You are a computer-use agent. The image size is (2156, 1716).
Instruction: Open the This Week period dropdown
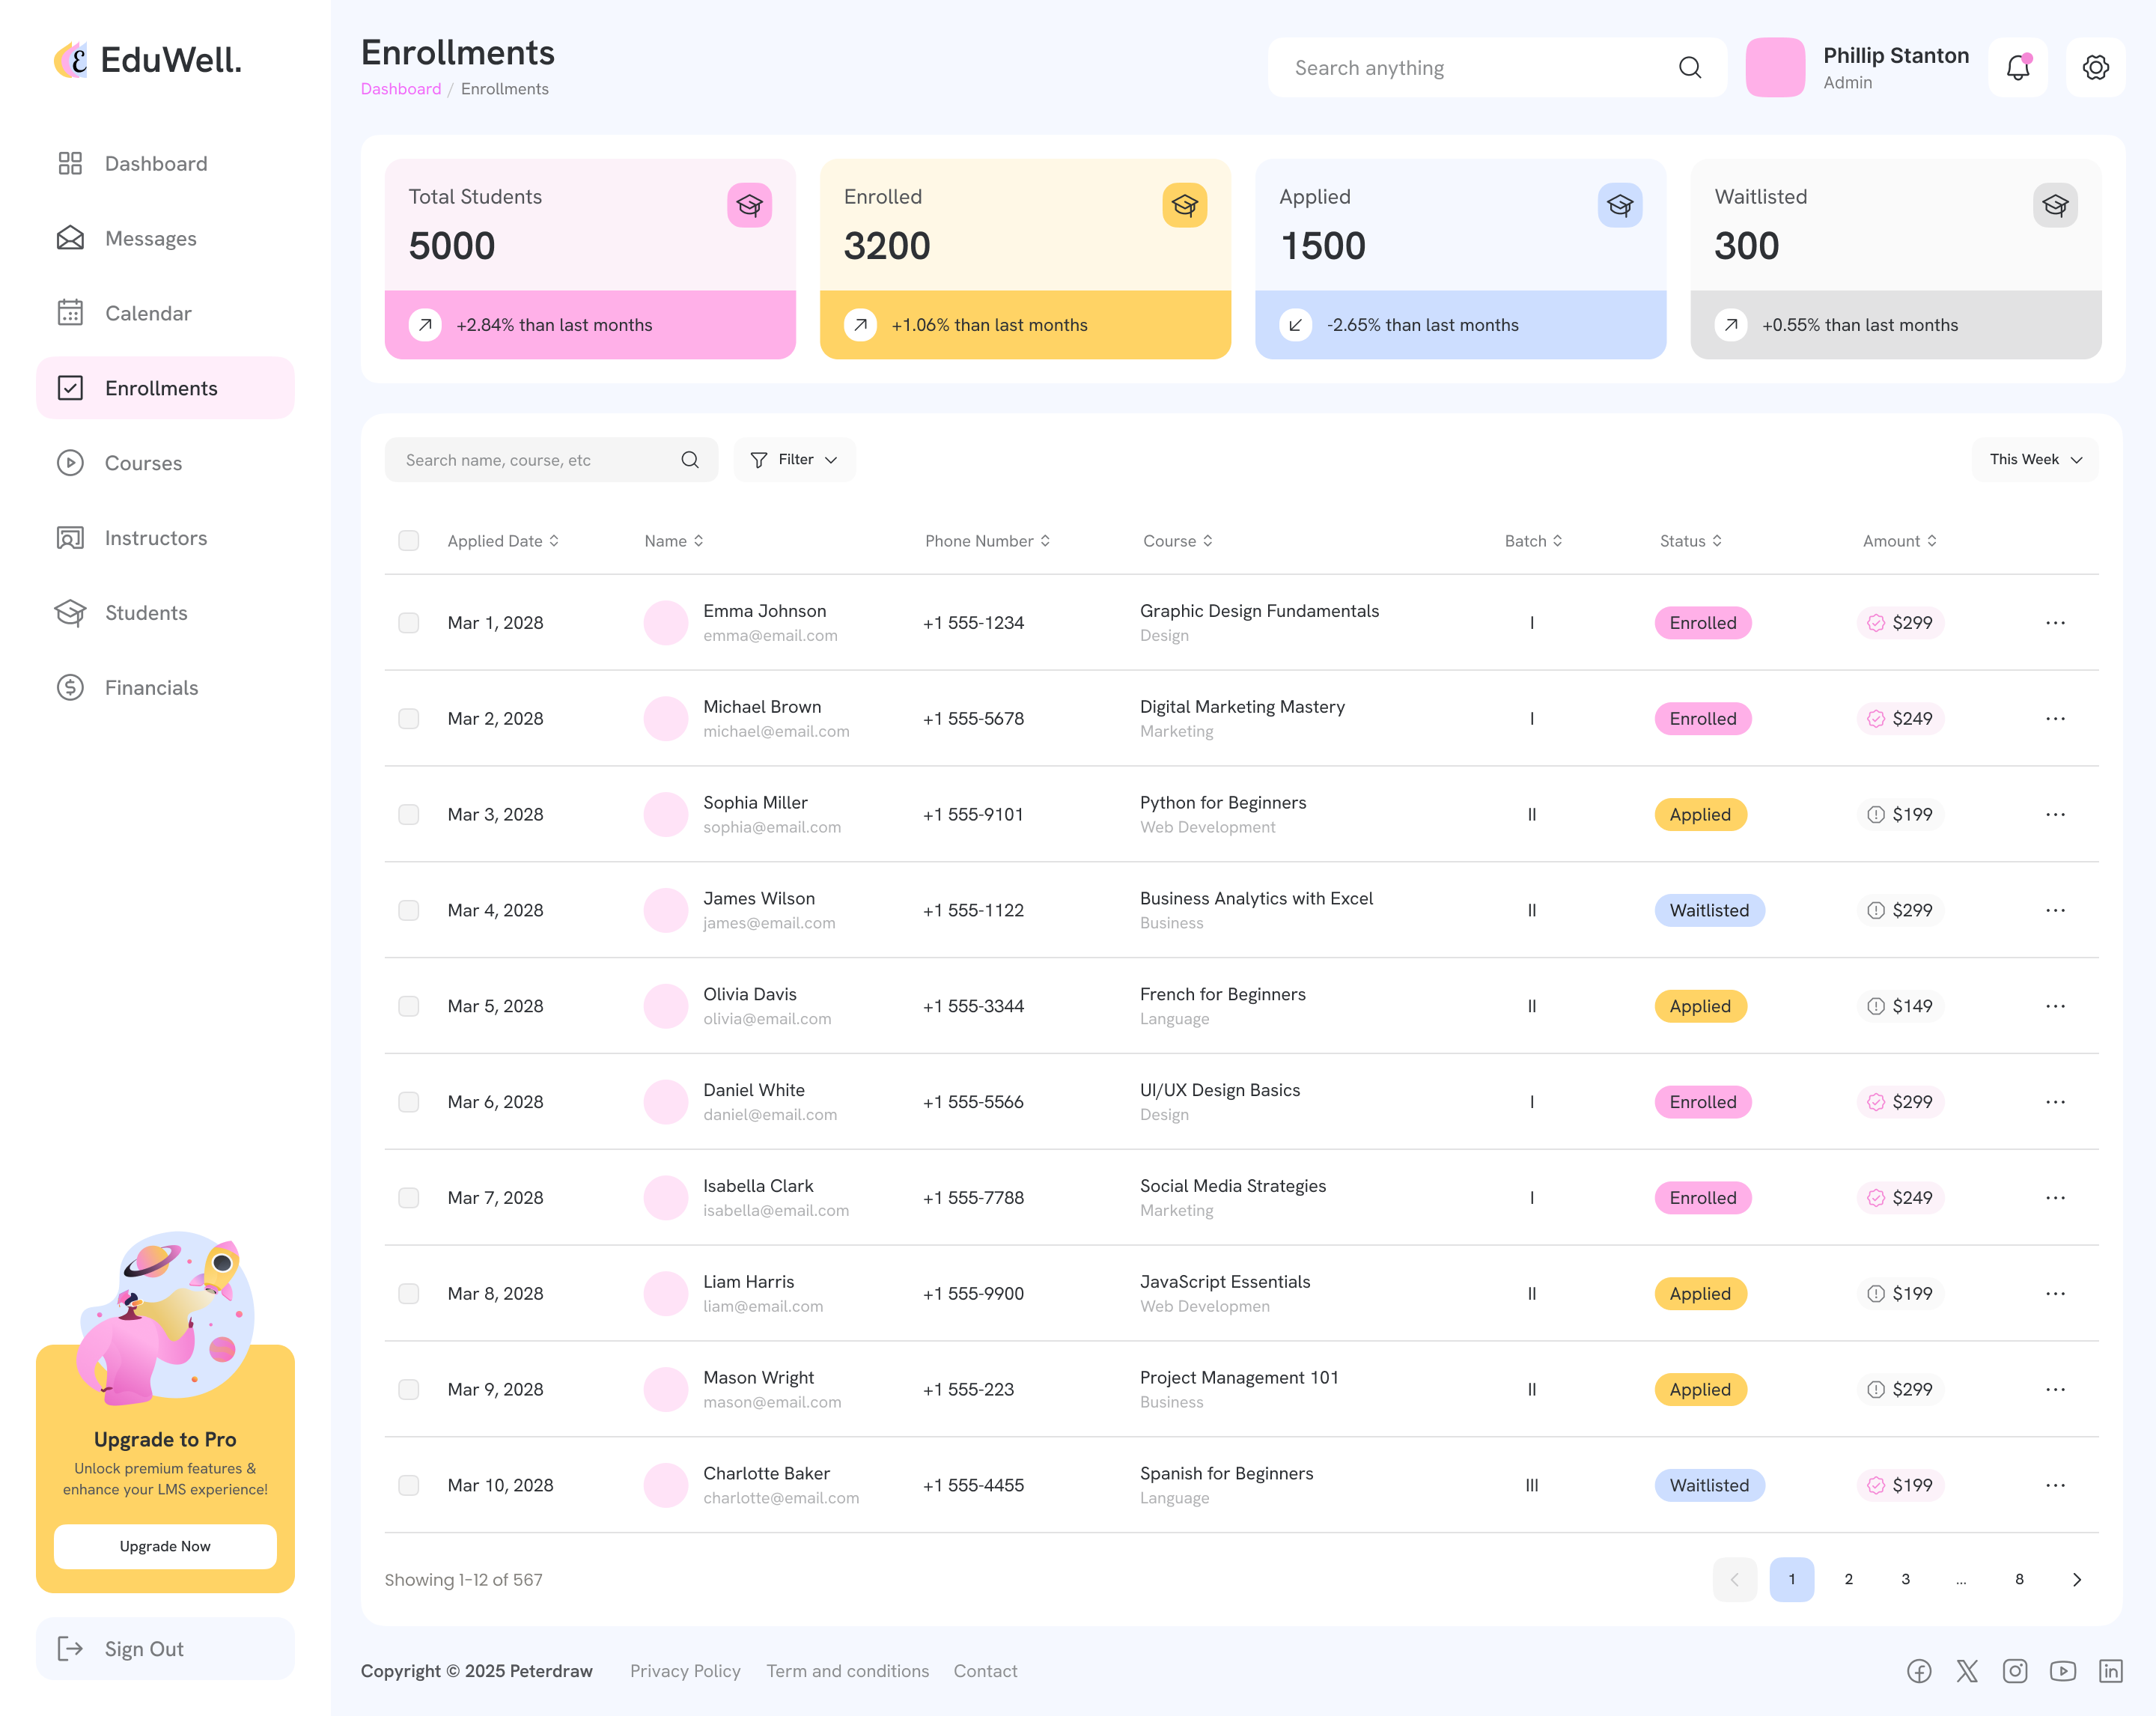(2034, 460)
